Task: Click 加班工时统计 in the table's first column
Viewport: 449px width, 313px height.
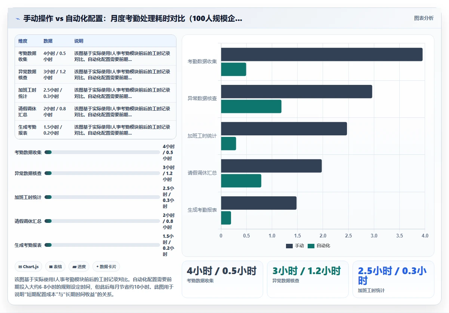Action: click(x=27, y=93)
